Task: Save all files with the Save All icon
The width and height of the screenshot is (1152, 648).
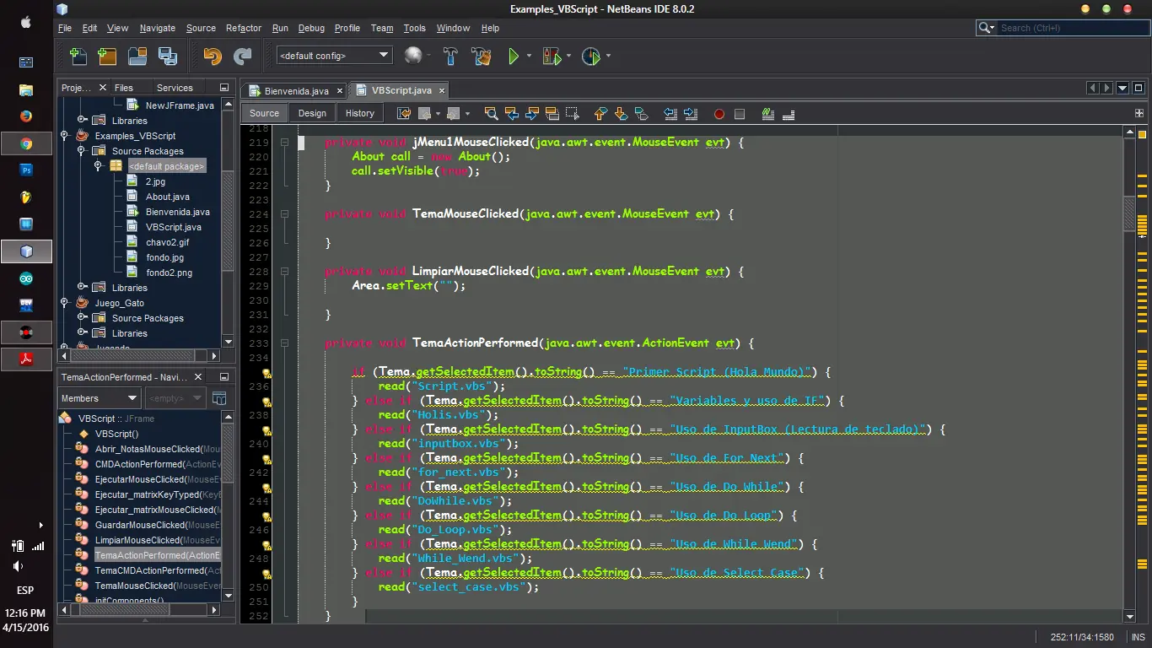Action: pos(168,57)
